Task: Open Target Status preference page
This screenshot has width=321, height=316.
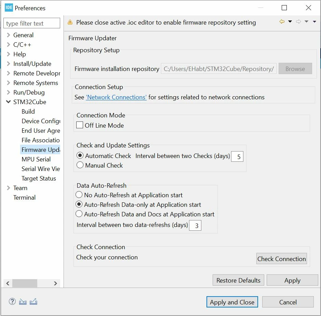Action: click(x=39, y=178)
